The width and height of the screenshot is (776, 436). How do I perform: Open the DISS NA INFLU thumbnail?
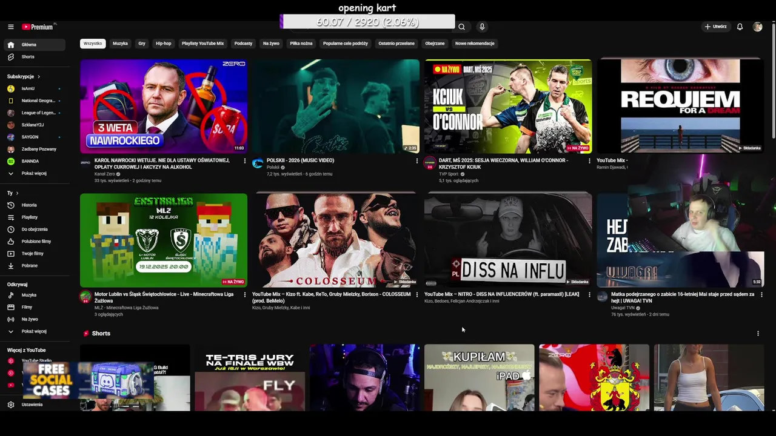[x=508, y=240]
